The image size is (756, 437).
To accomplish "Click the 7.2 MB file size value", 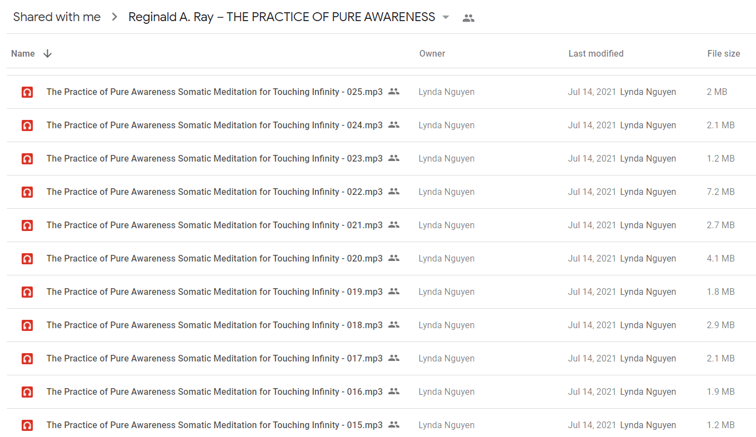I will [720, 192].
